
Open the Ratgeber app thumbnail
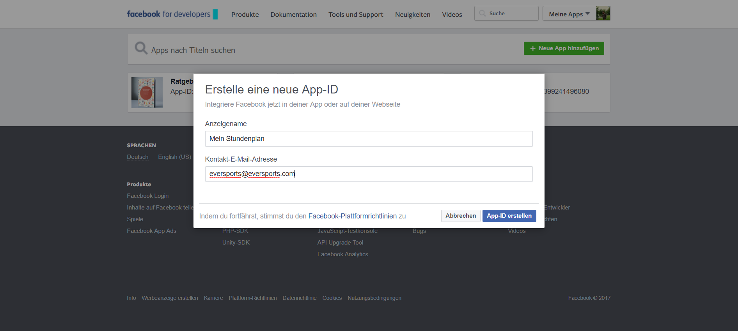coord(147,93)
